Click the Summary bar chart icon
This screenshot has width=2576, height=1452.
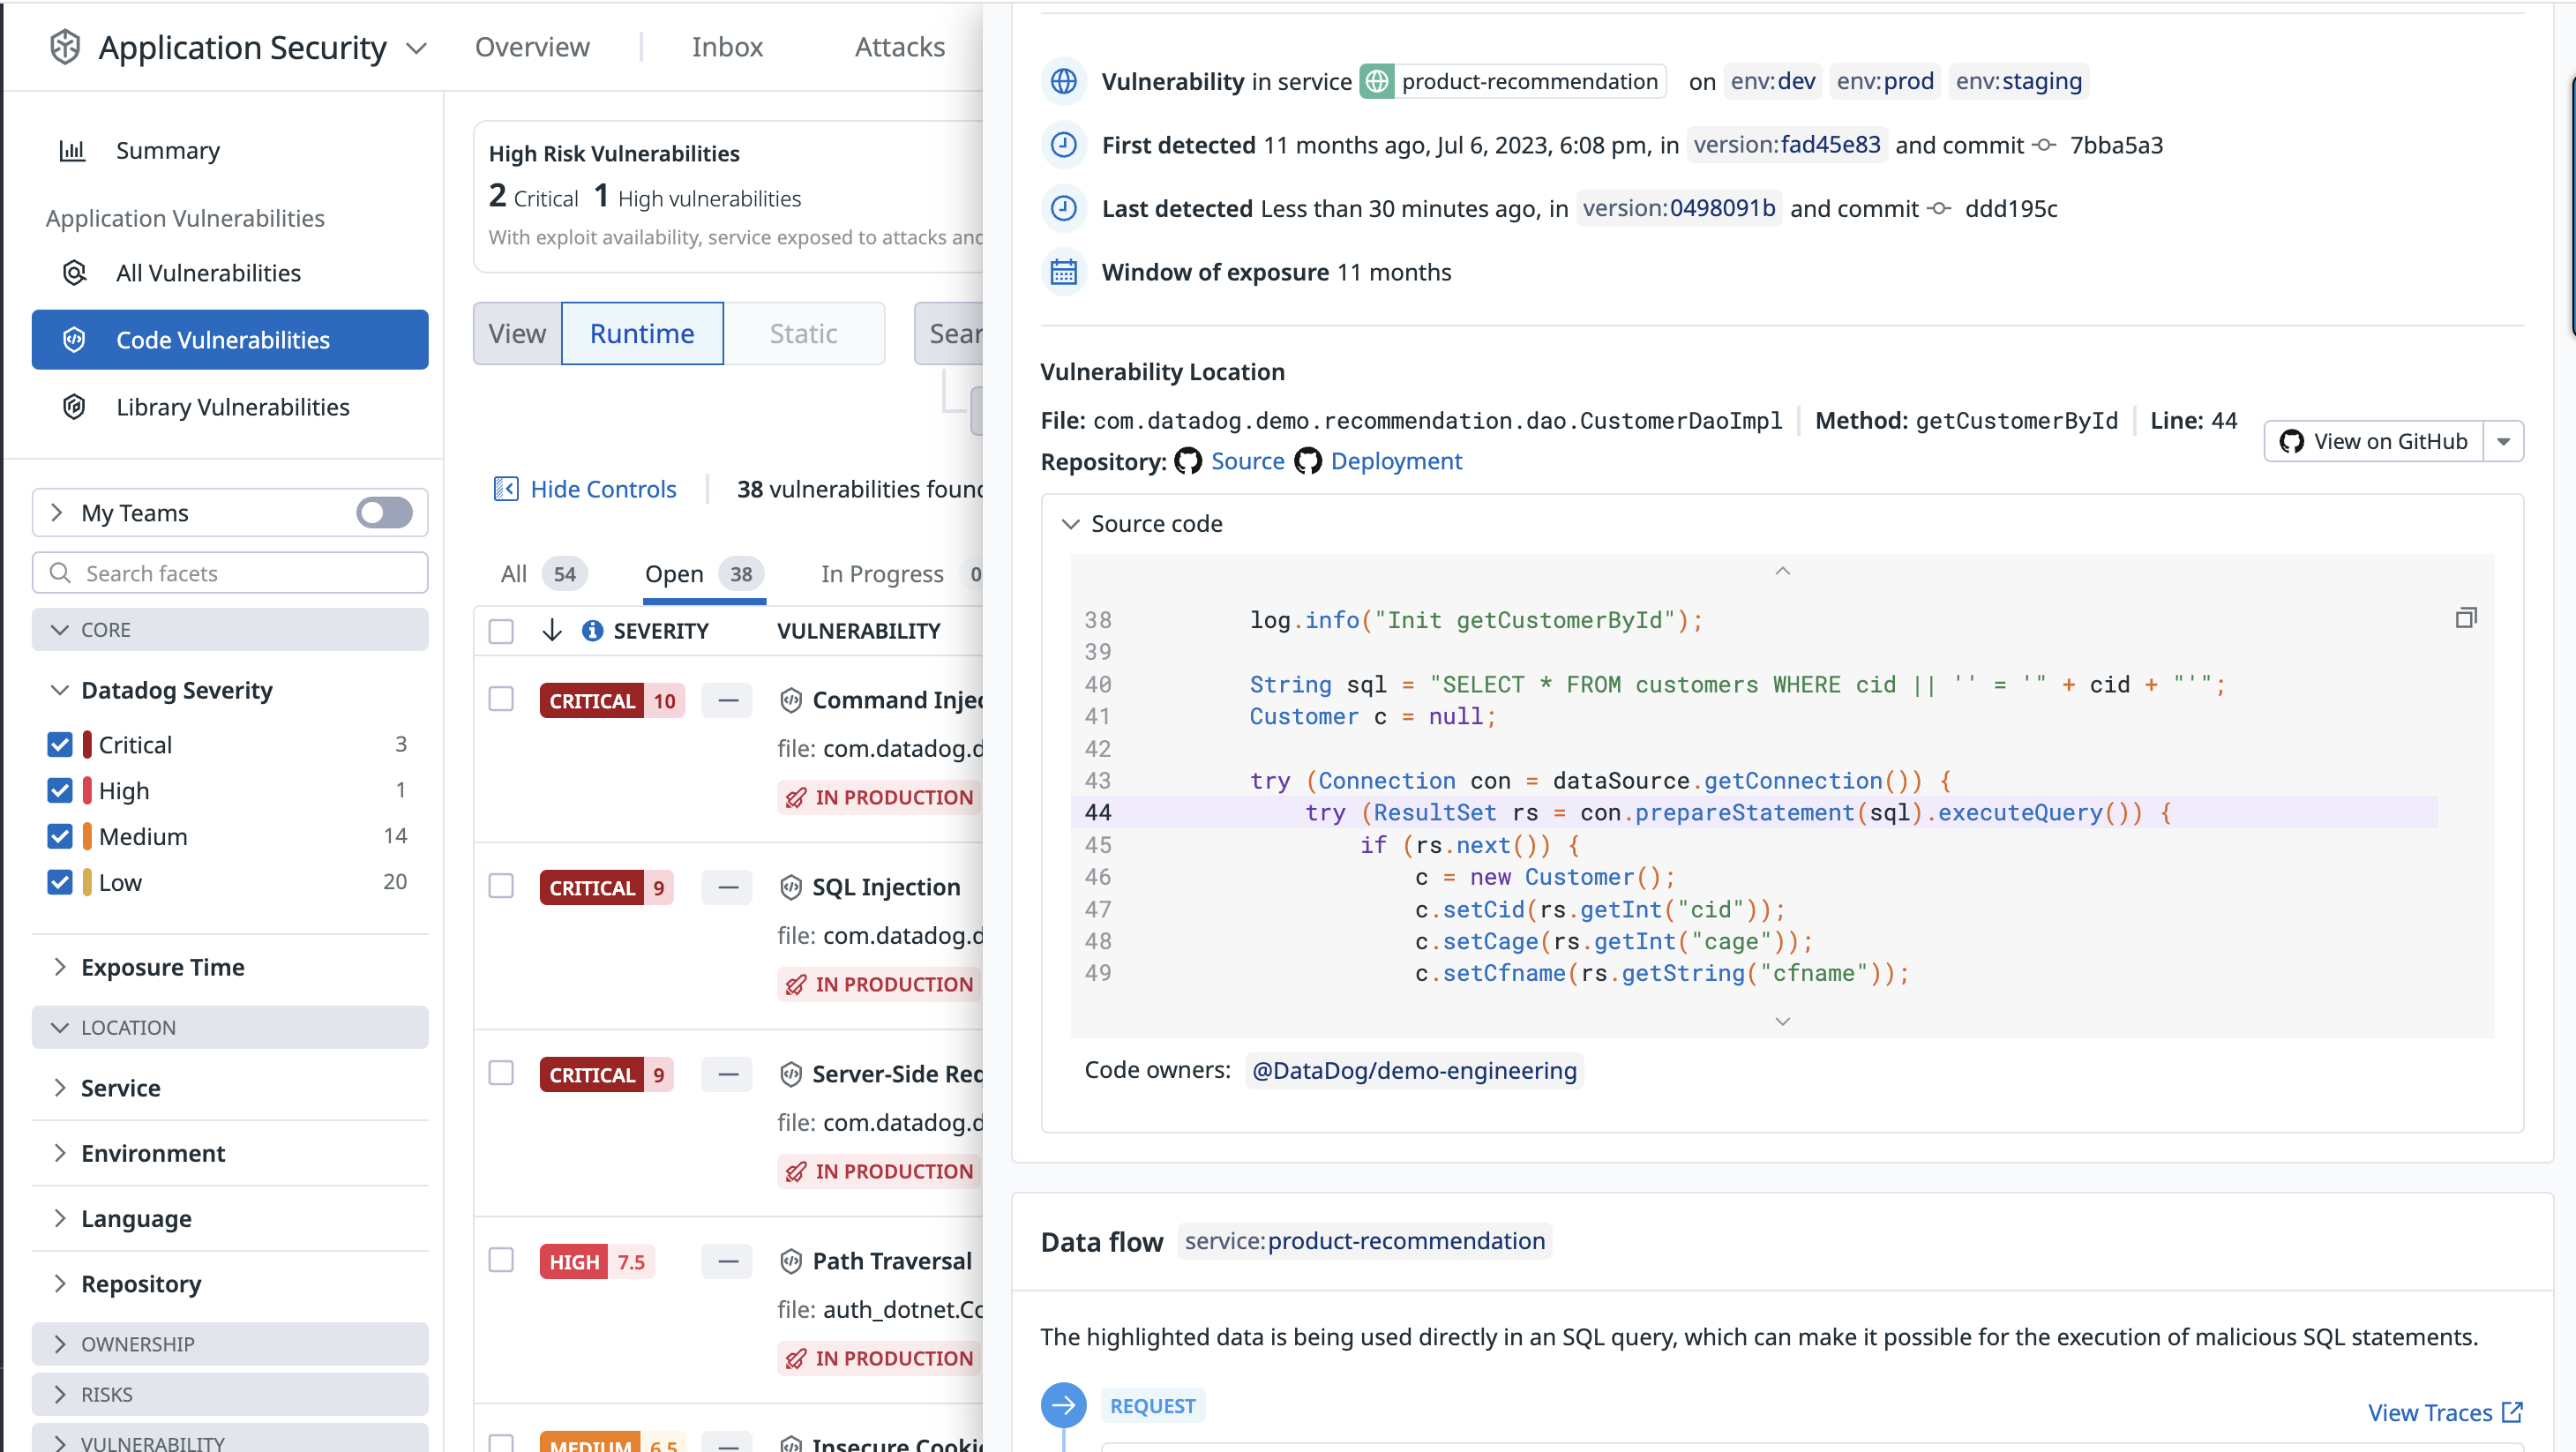(x=72, y=151)
